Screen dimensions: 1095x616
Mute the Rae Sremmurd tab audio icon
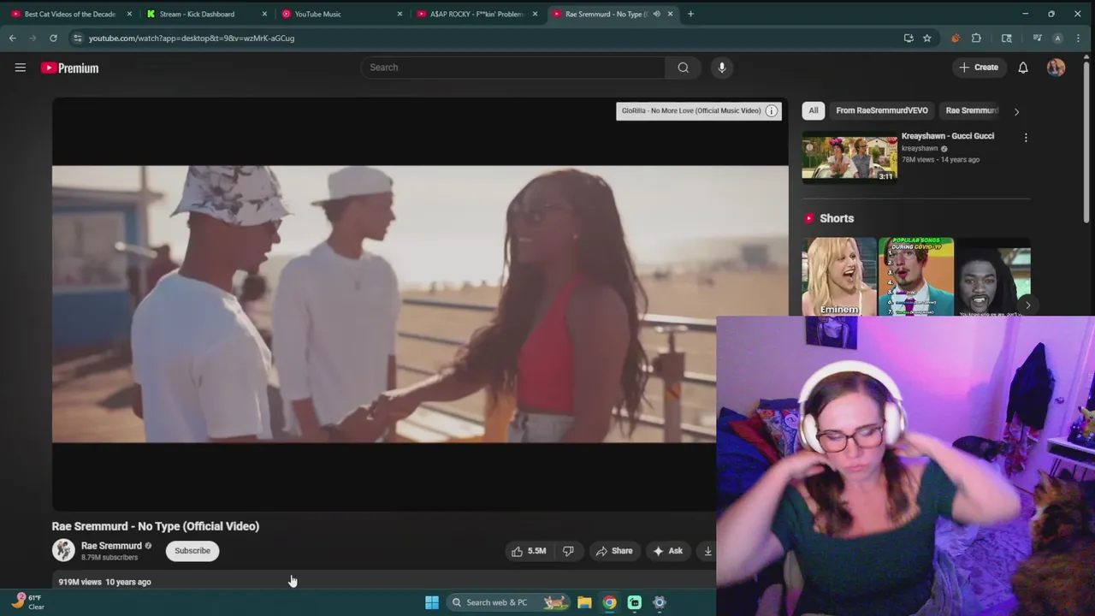coord(656,14)
